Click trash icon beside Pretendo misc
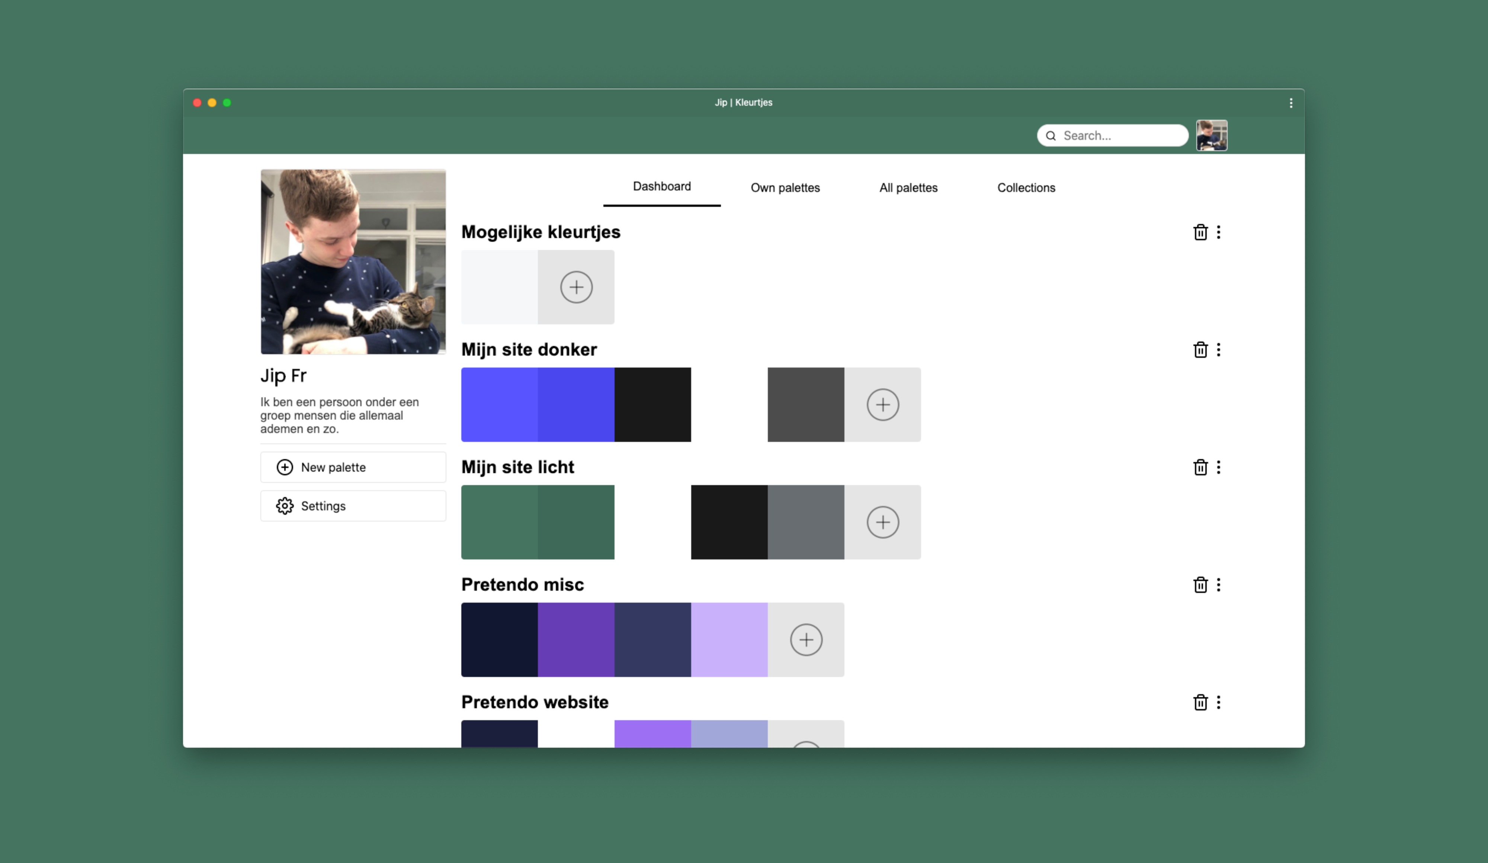The width and height of the screenshot is (1488, 863). point(1200,584)
